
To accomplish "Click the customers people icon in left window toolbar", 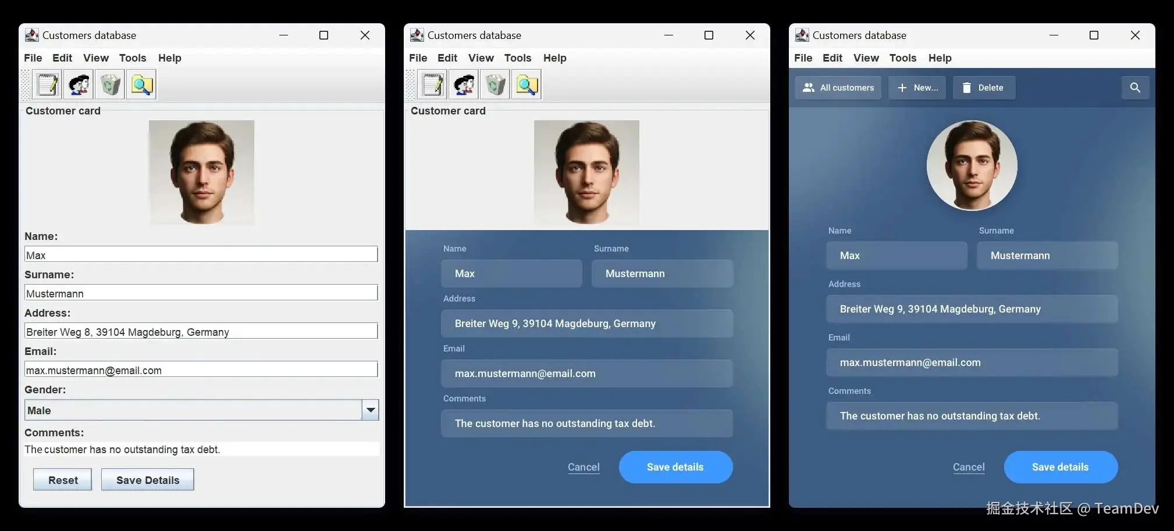I will tap(79, 85).
